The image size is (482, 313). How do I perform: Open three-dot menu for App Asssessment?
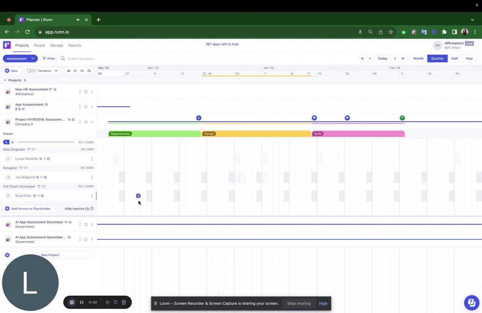pos(80,107)
